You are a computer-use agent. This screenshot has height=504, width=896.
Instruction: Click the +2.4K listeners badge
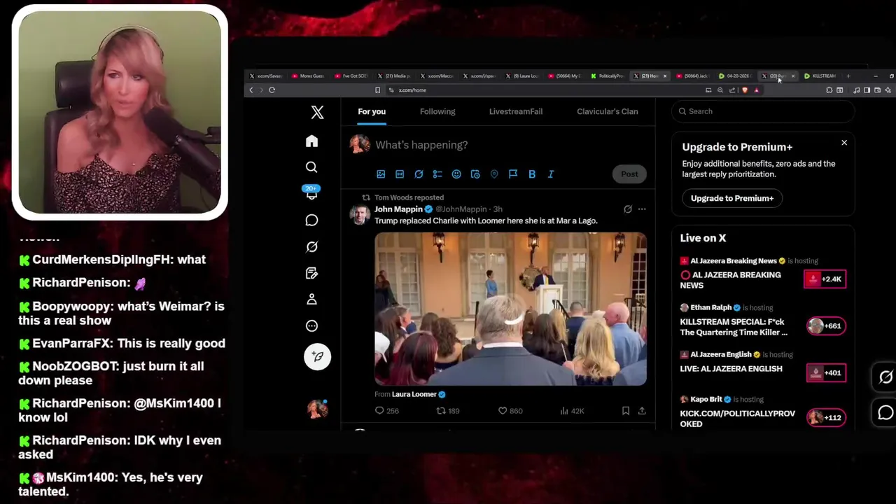coord(825,279)
